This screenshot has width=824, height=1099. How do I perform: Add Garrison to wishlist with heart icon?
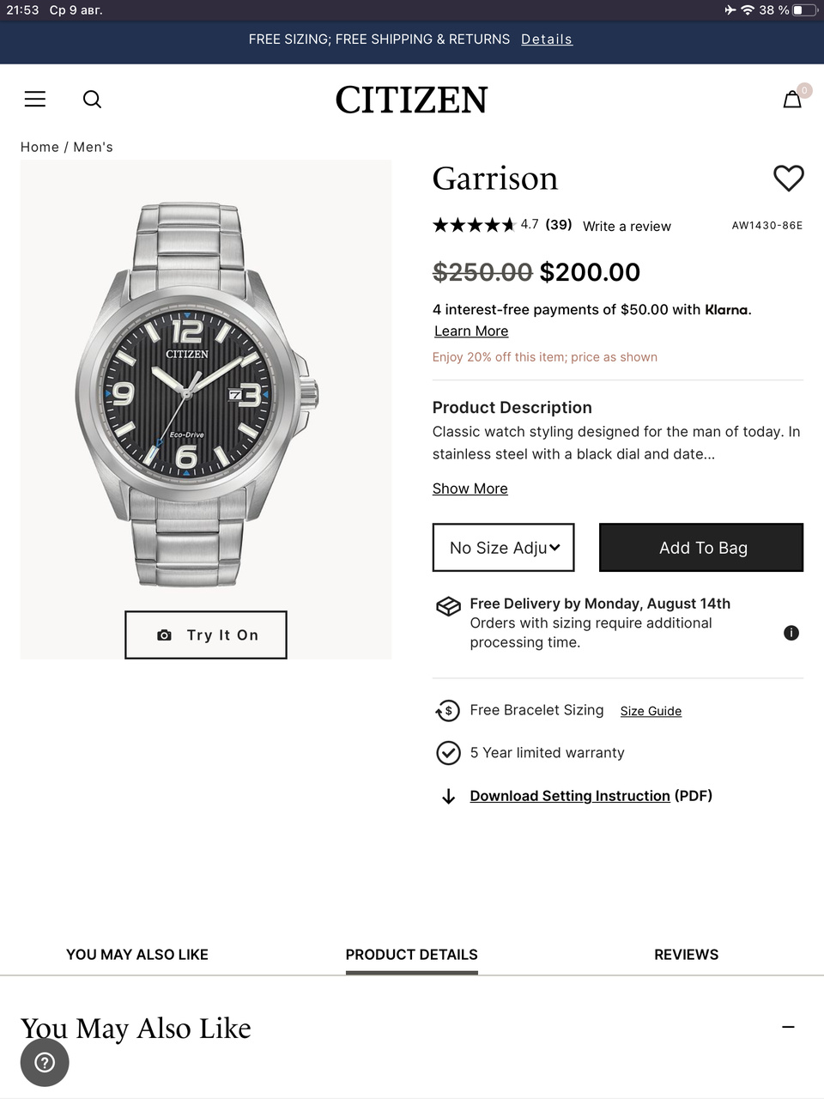click(x=789, y=179)
